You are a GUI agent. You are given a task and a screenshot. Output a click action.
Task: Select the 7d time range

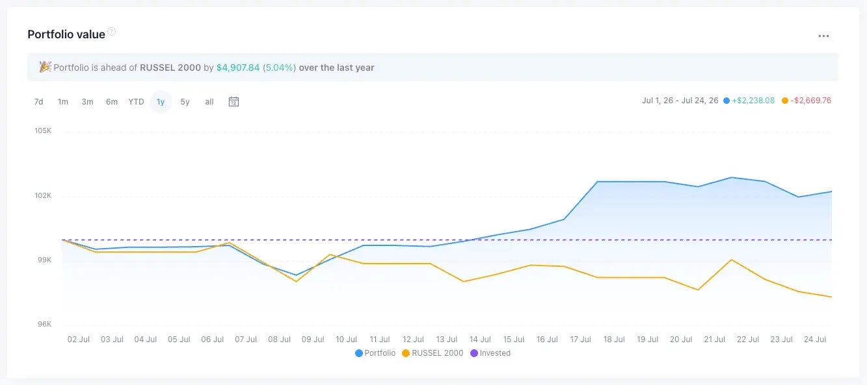[38, 102]
